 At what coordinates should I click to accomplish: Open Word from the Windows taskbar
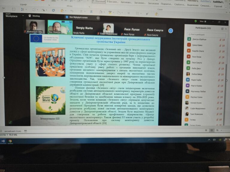point(3,141)
